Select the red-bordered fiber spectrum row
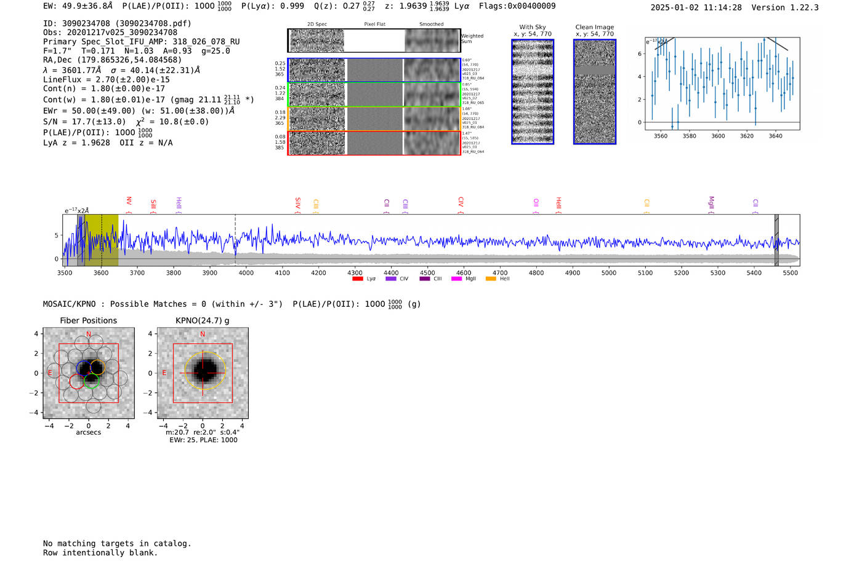The image size is (862, 586). coord(374,143)
